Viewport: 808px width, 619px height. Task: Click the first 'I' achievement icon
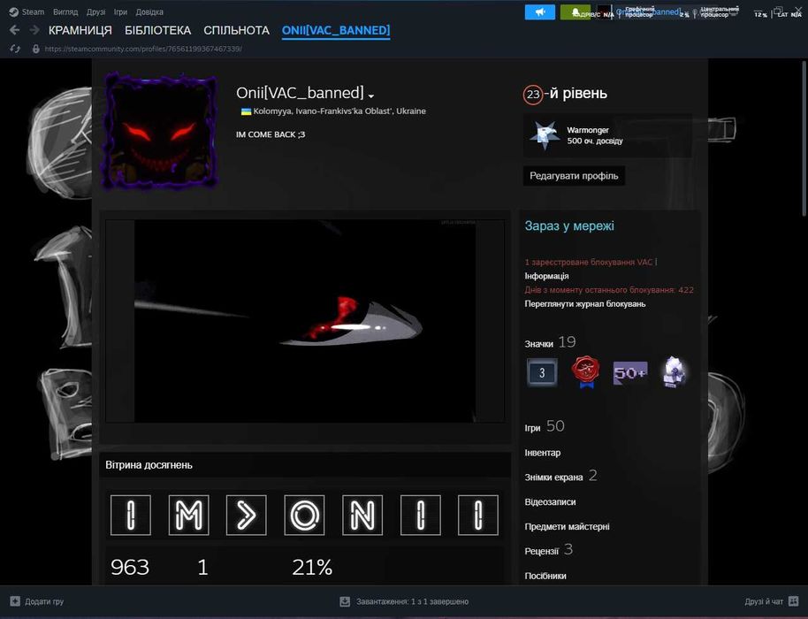coord(131,515)
